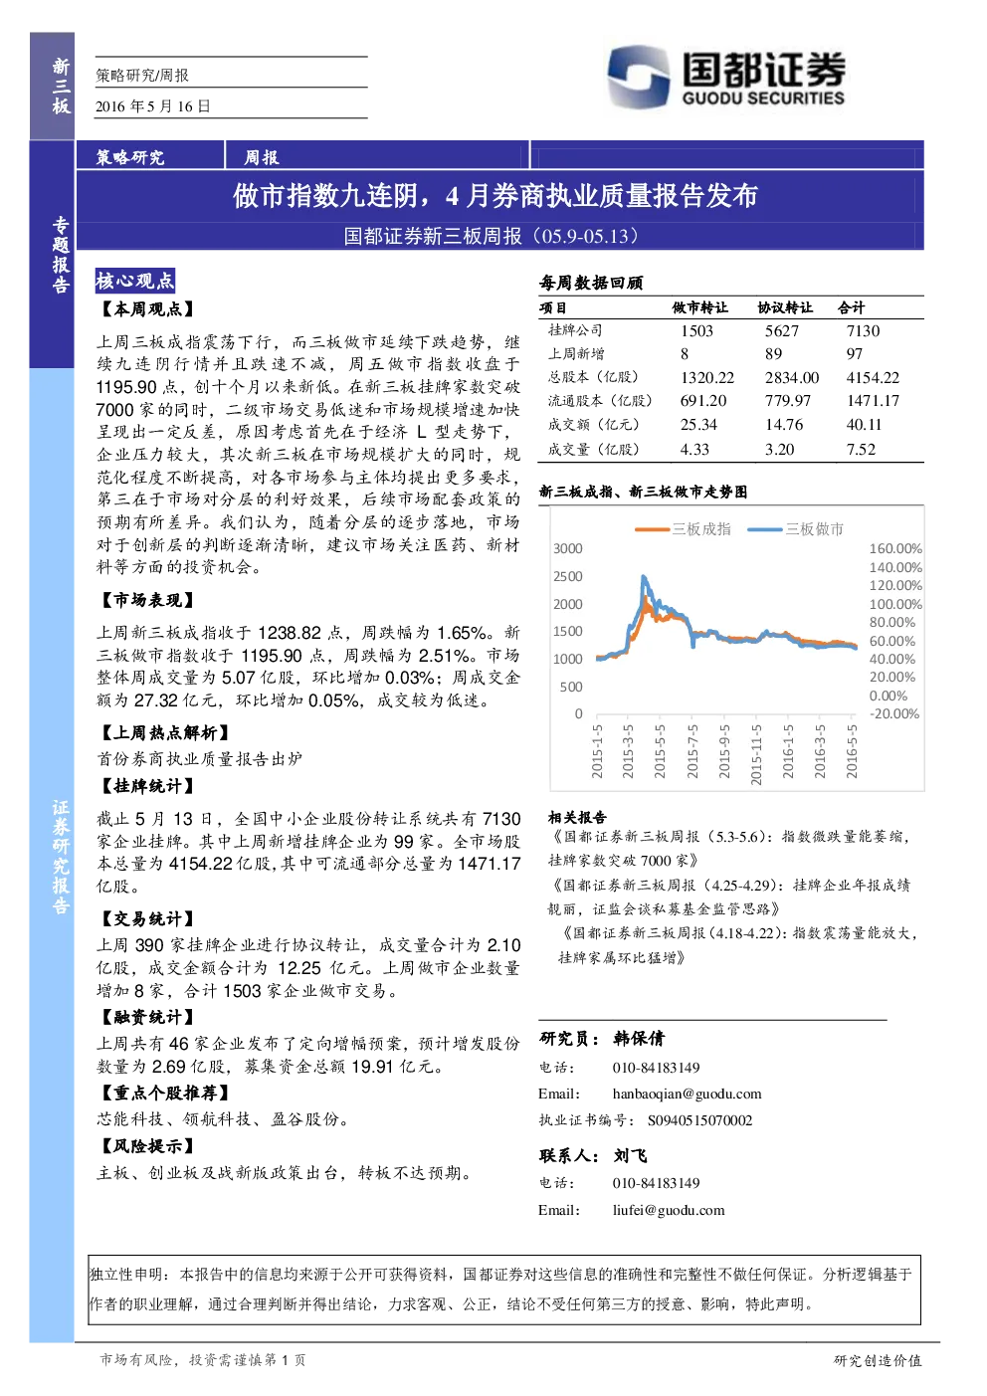Click the 挂牌公司 row label
The width and height of the screenshot is (987, 1396).
[x=575, y=330]
